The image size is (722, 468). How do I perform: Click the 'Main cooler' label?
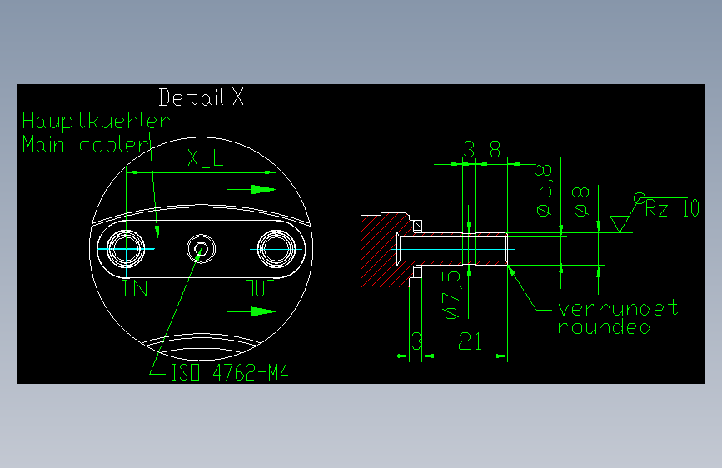click(86, 145)
